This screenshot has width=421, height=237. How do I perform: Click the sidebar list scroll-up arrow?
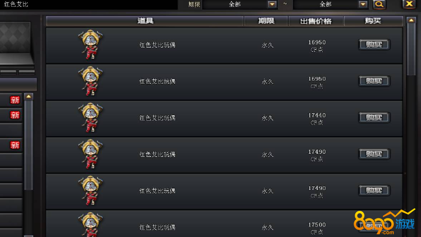[x=28, y=97]
